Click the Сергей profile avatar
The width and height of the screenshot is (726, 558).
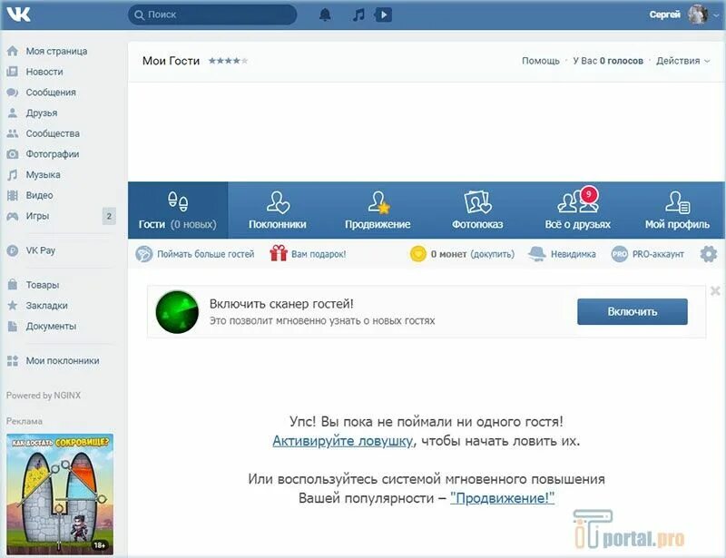(x=697, y=15)
